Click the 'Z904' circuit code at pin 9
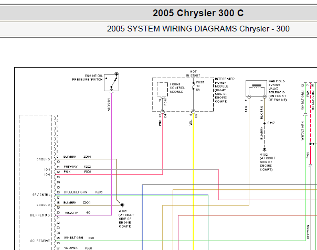Image resolution: width=317 pixels, height=250 pixels. pos(87,157)
